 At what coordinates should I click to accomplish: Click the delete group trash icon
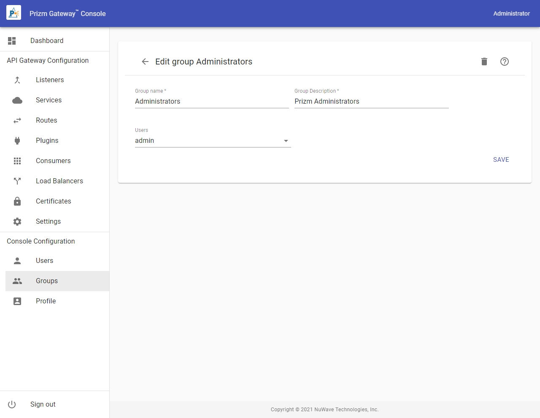pos(484,62)
